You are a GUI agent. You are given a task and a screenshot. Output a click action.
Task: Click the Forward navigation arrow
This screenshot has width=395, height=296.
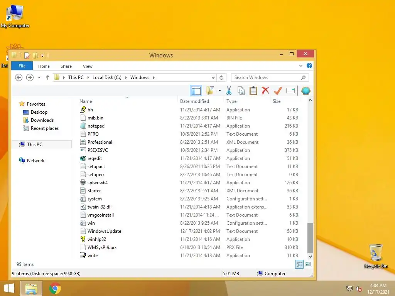click(30, 77)
